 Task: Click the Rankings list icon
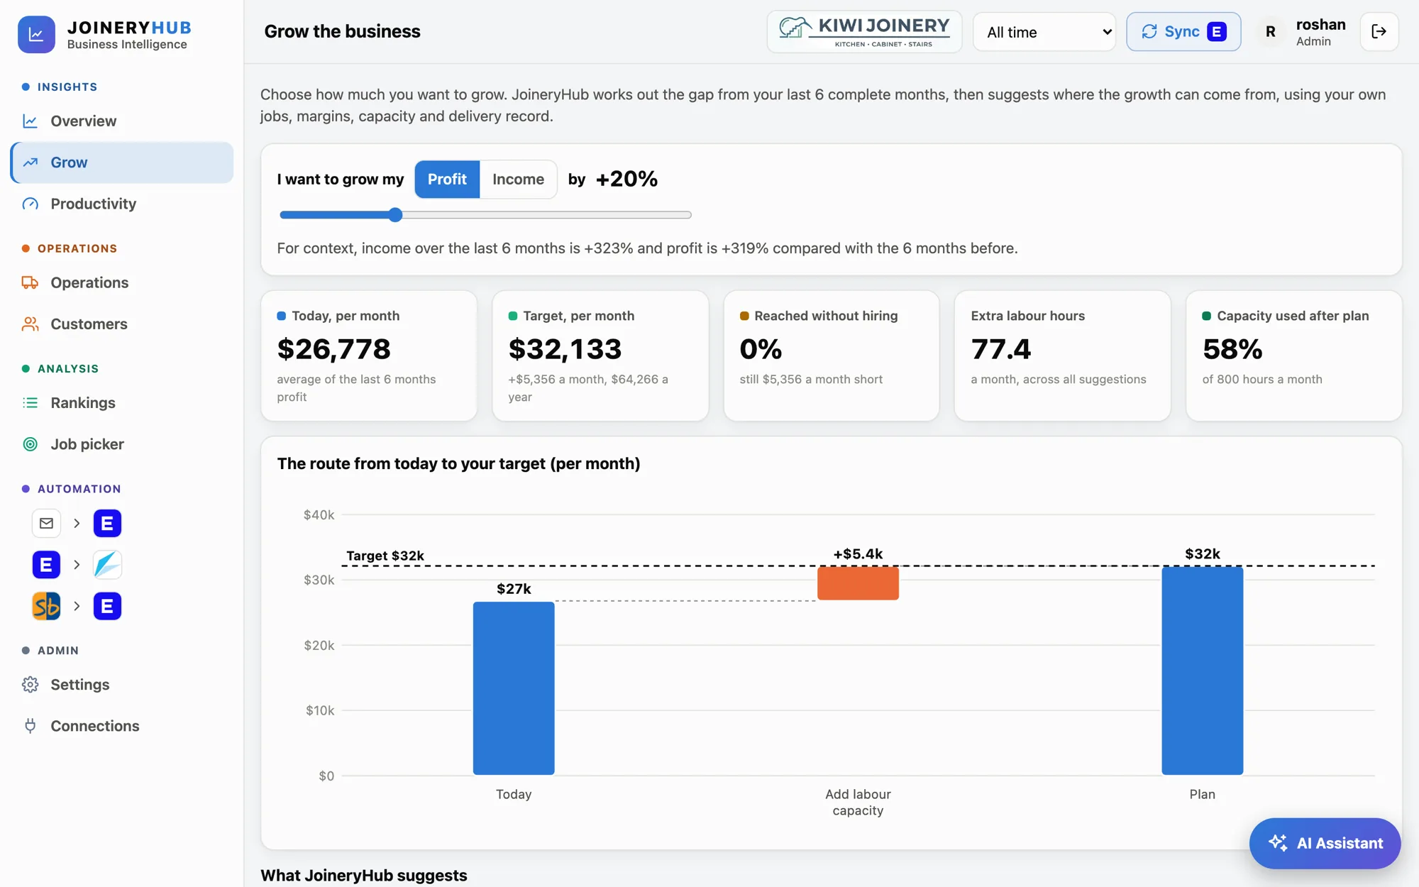(30, 403)
